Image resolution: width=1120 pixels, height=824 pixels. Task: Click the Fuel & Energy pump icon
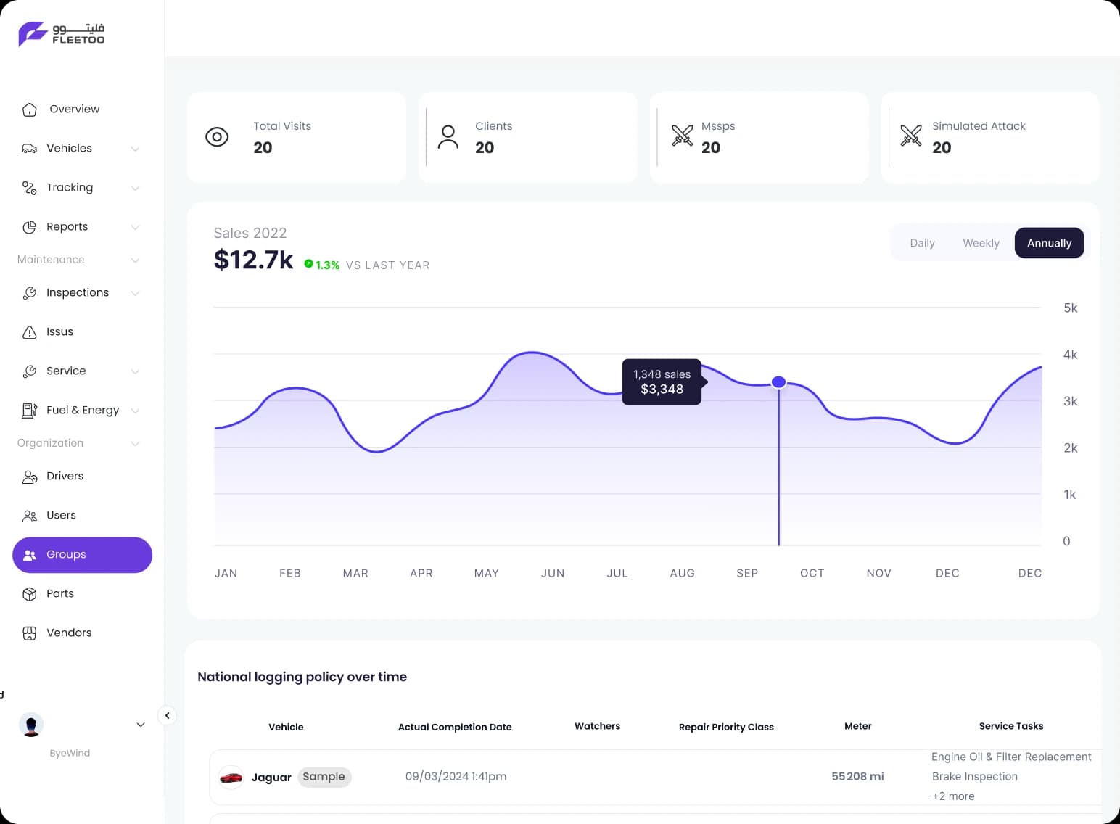click(x=29, y=411)
